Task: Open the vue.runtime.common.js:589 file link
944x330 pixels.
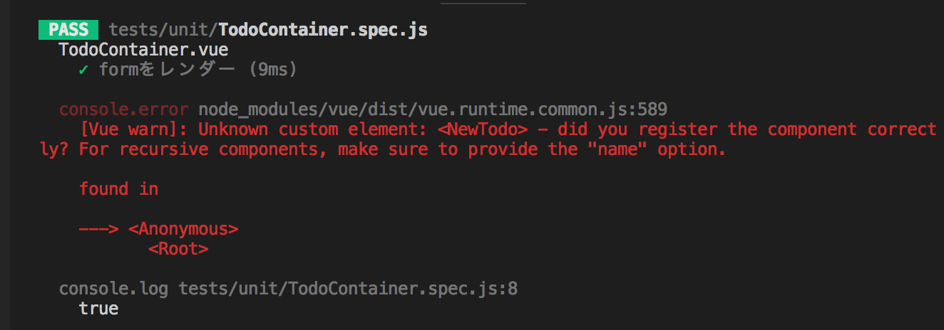Action: tap(433, 110)
